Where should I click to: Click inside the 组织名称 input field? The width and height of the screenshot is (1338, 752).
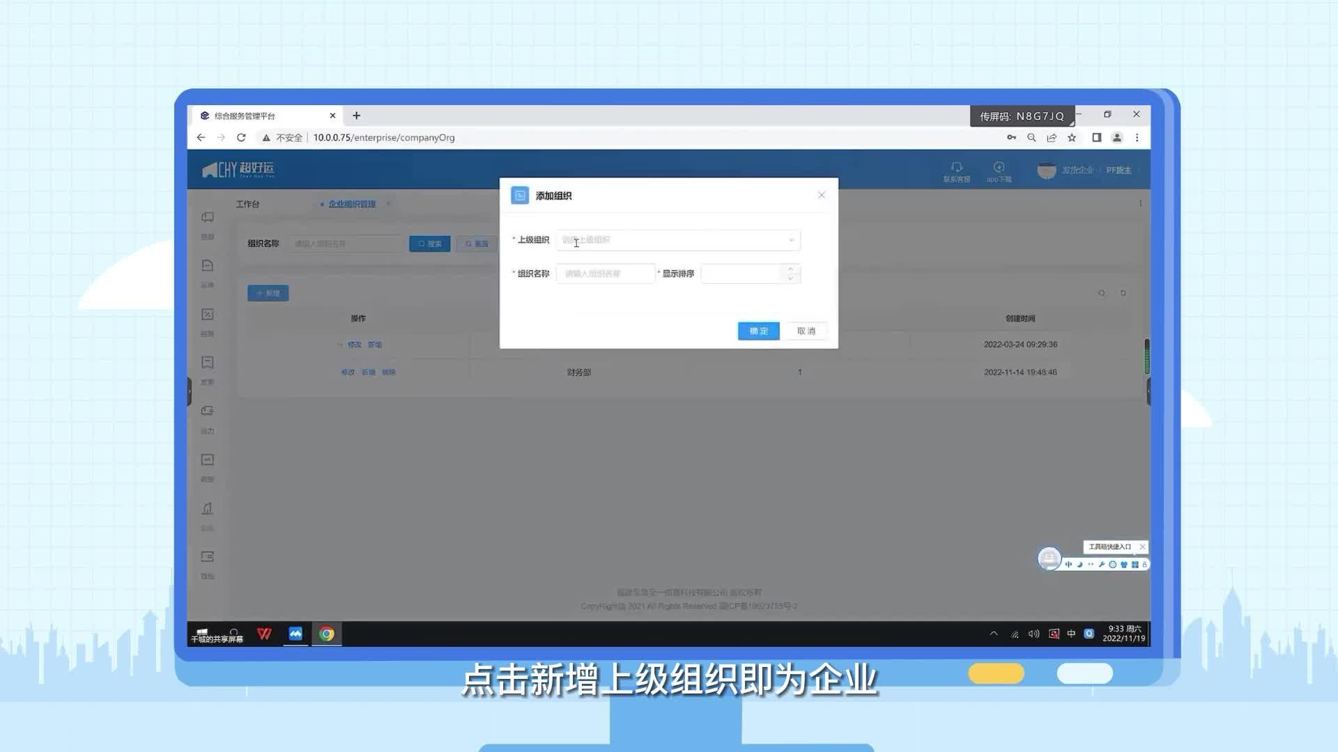pos(605,273)
